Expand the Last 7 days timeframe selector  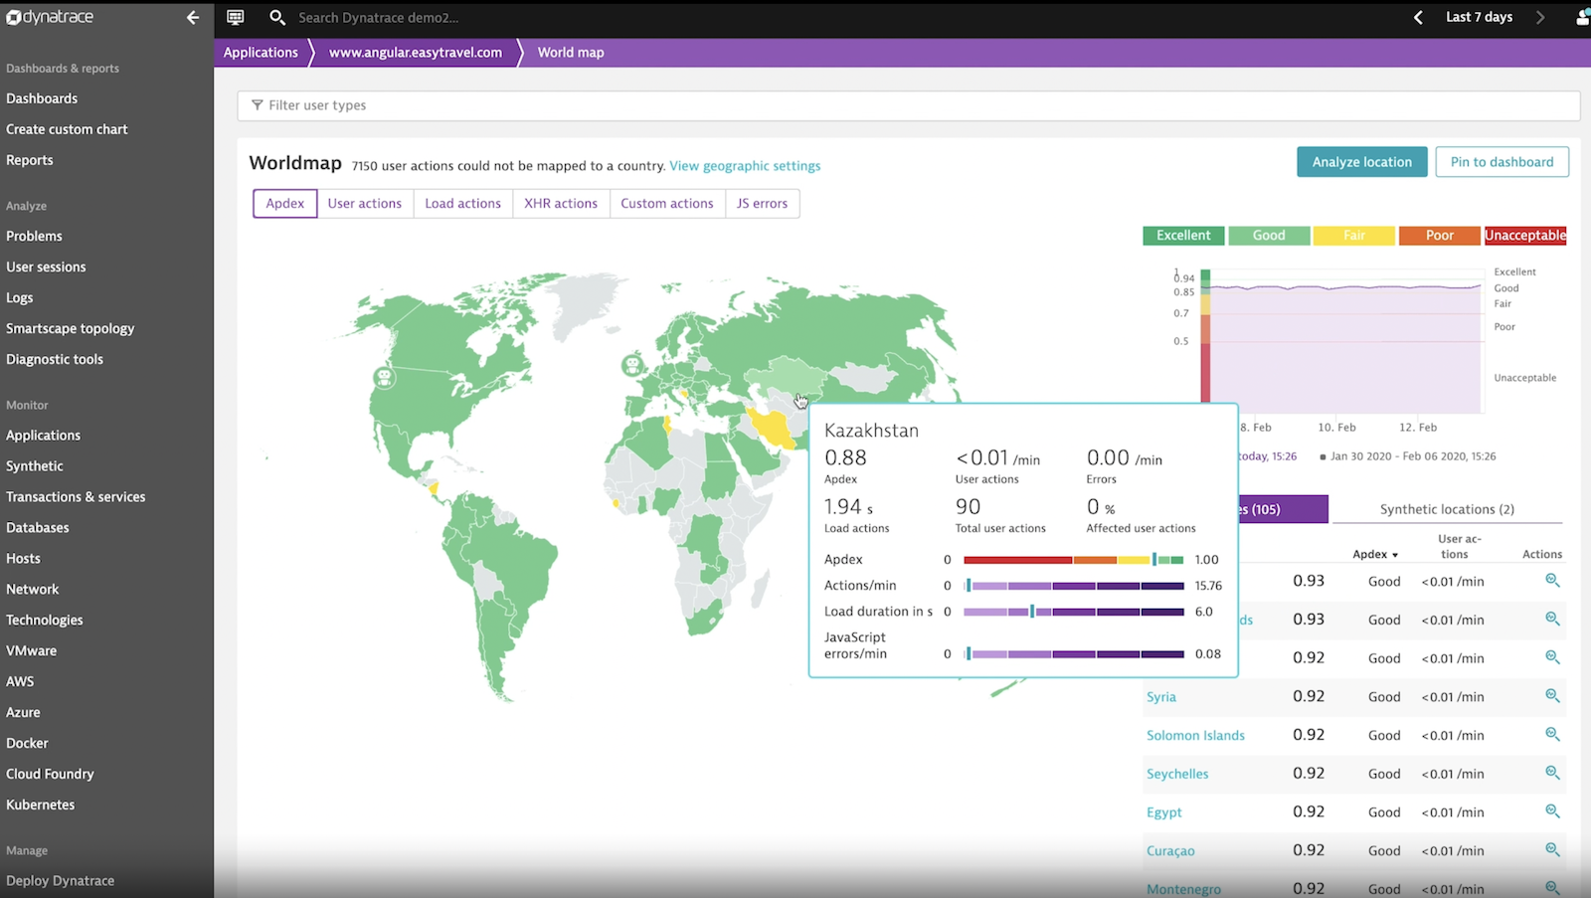click(x=1478, y=17)
